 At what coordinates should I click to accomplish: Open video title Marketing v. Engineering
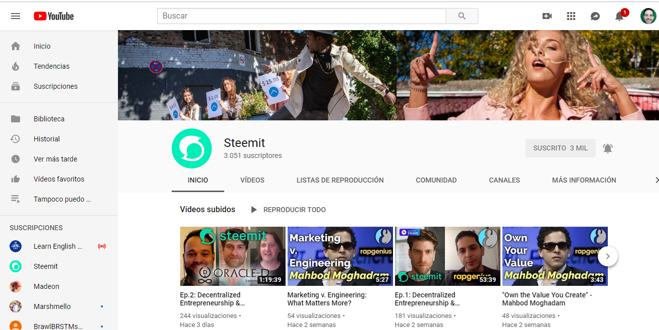pyautogui.click(x=327, y=299)
